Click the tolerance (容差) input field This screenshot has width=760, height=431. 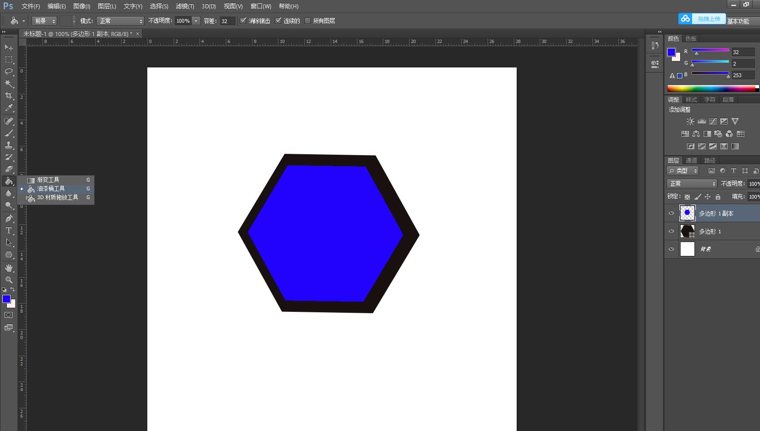(227, 21)
